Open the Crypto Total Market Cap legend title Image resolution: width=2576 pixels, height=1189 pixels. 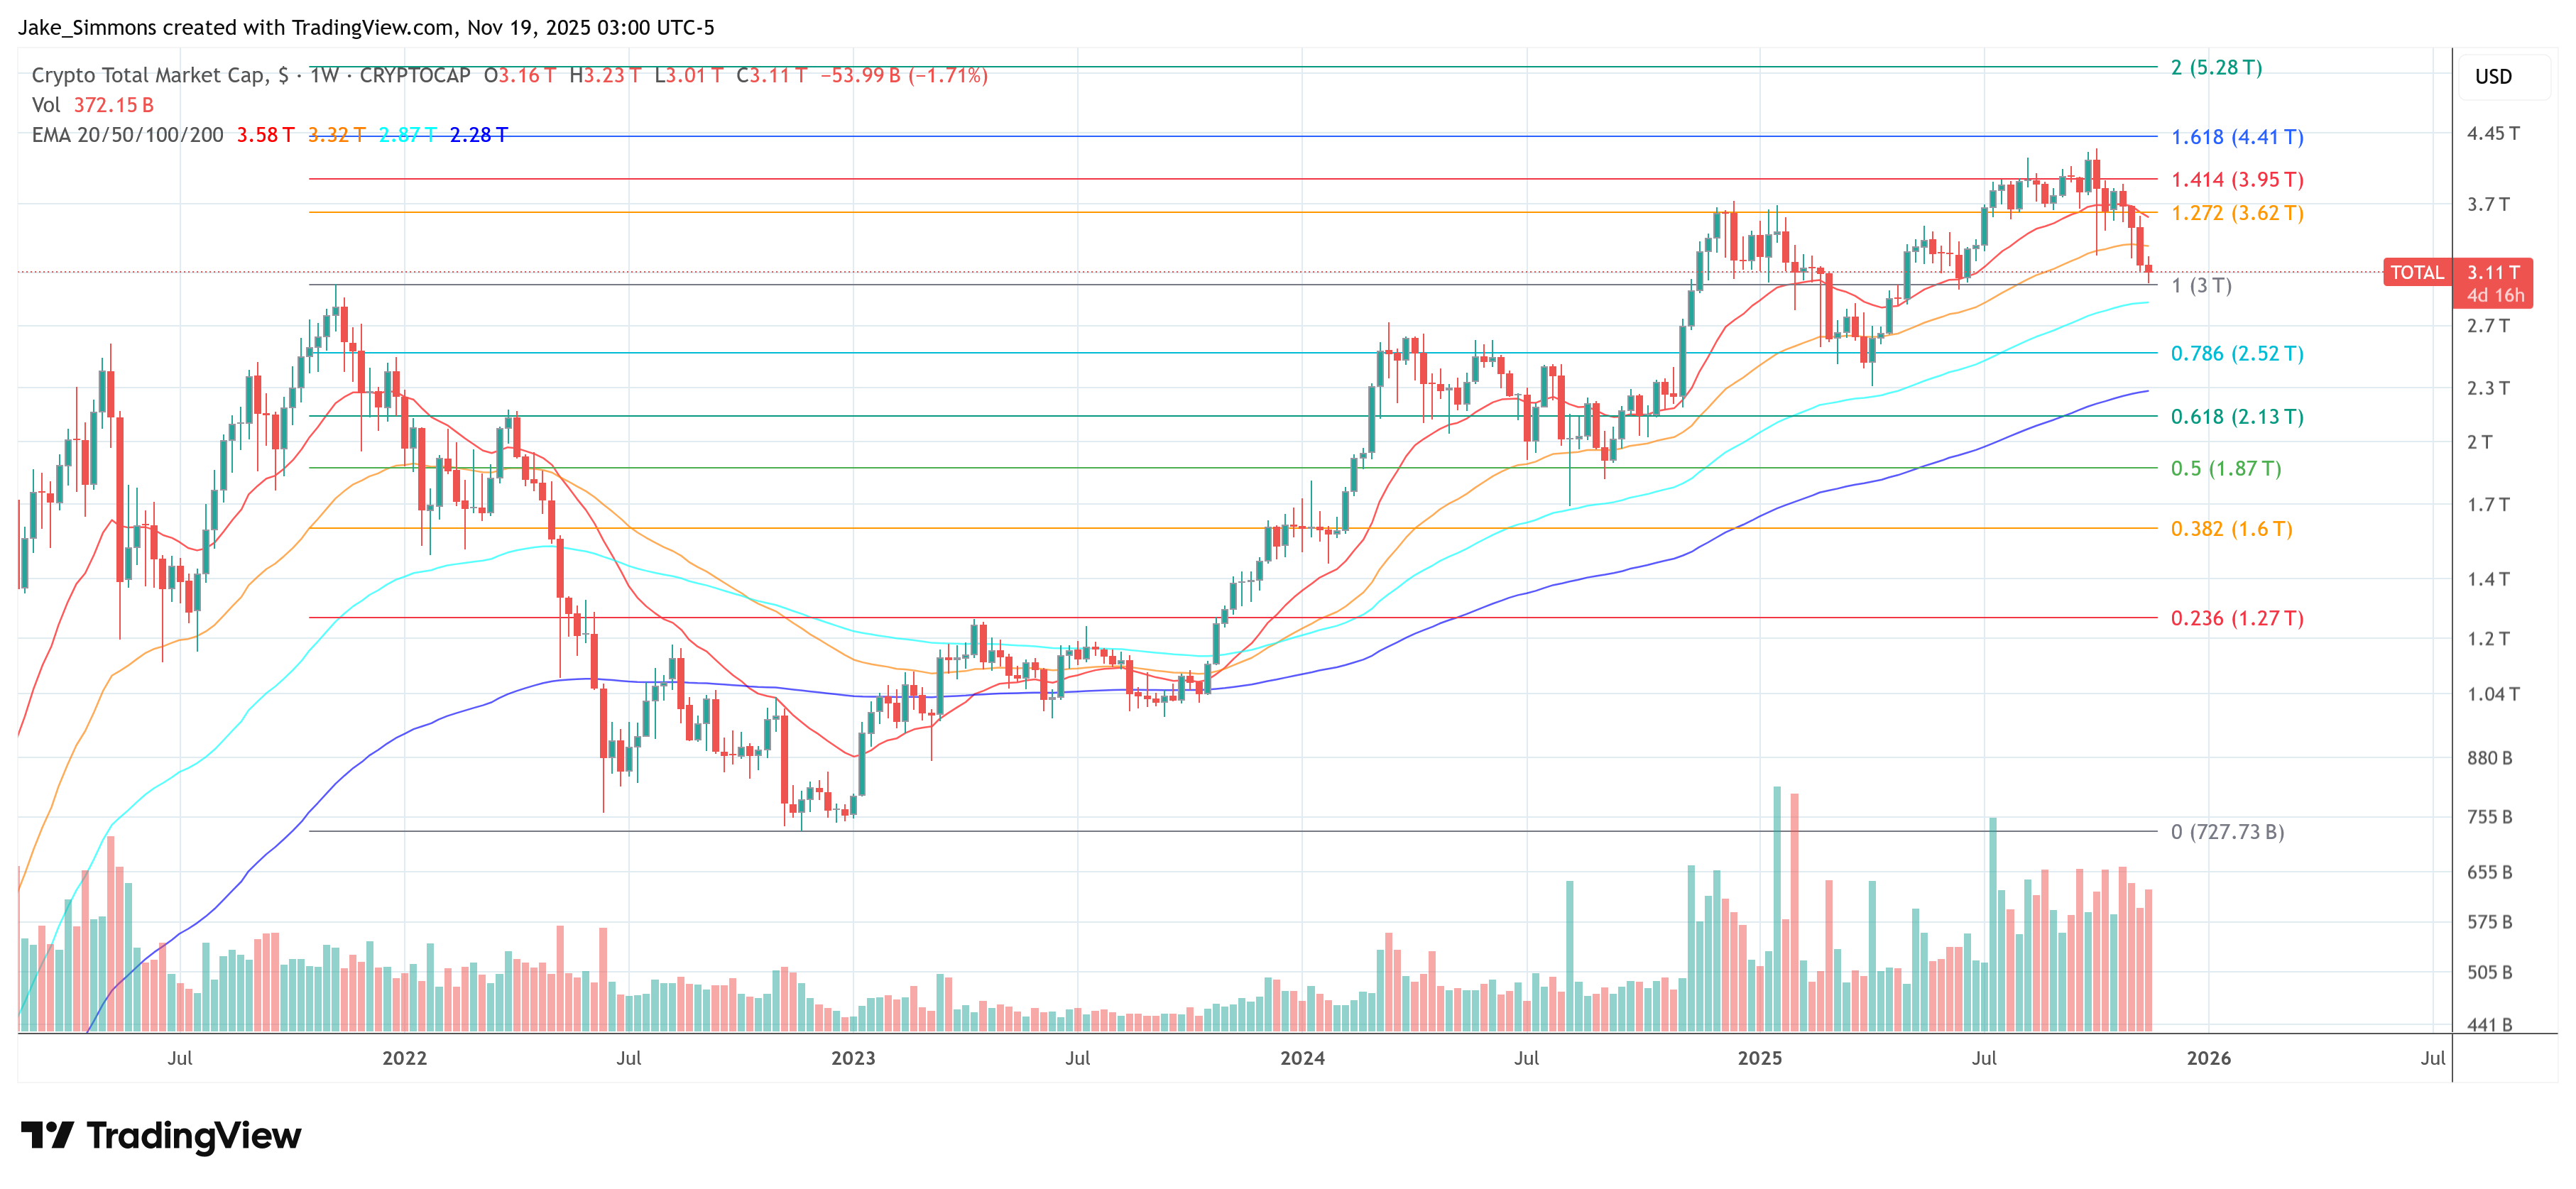coord(150,76)
